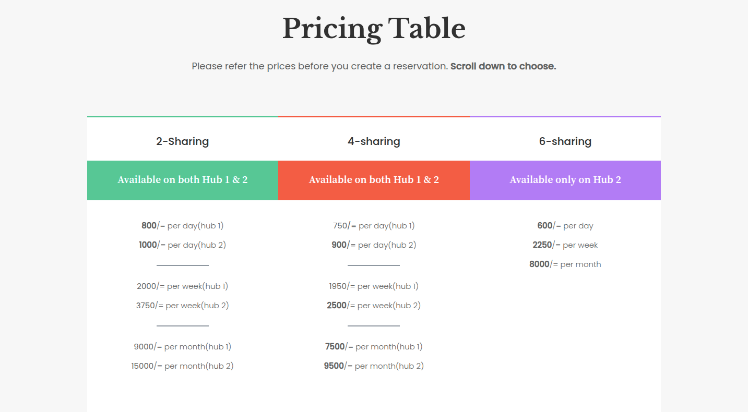Pick the 9000/= per month hub 1 price
The width and height of the screenshot is (748, 412).
click(182, 347)
